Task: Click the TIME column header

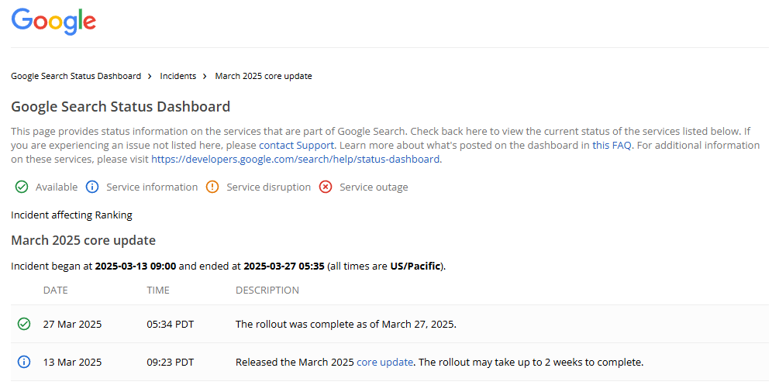Action: click(158, 291)
